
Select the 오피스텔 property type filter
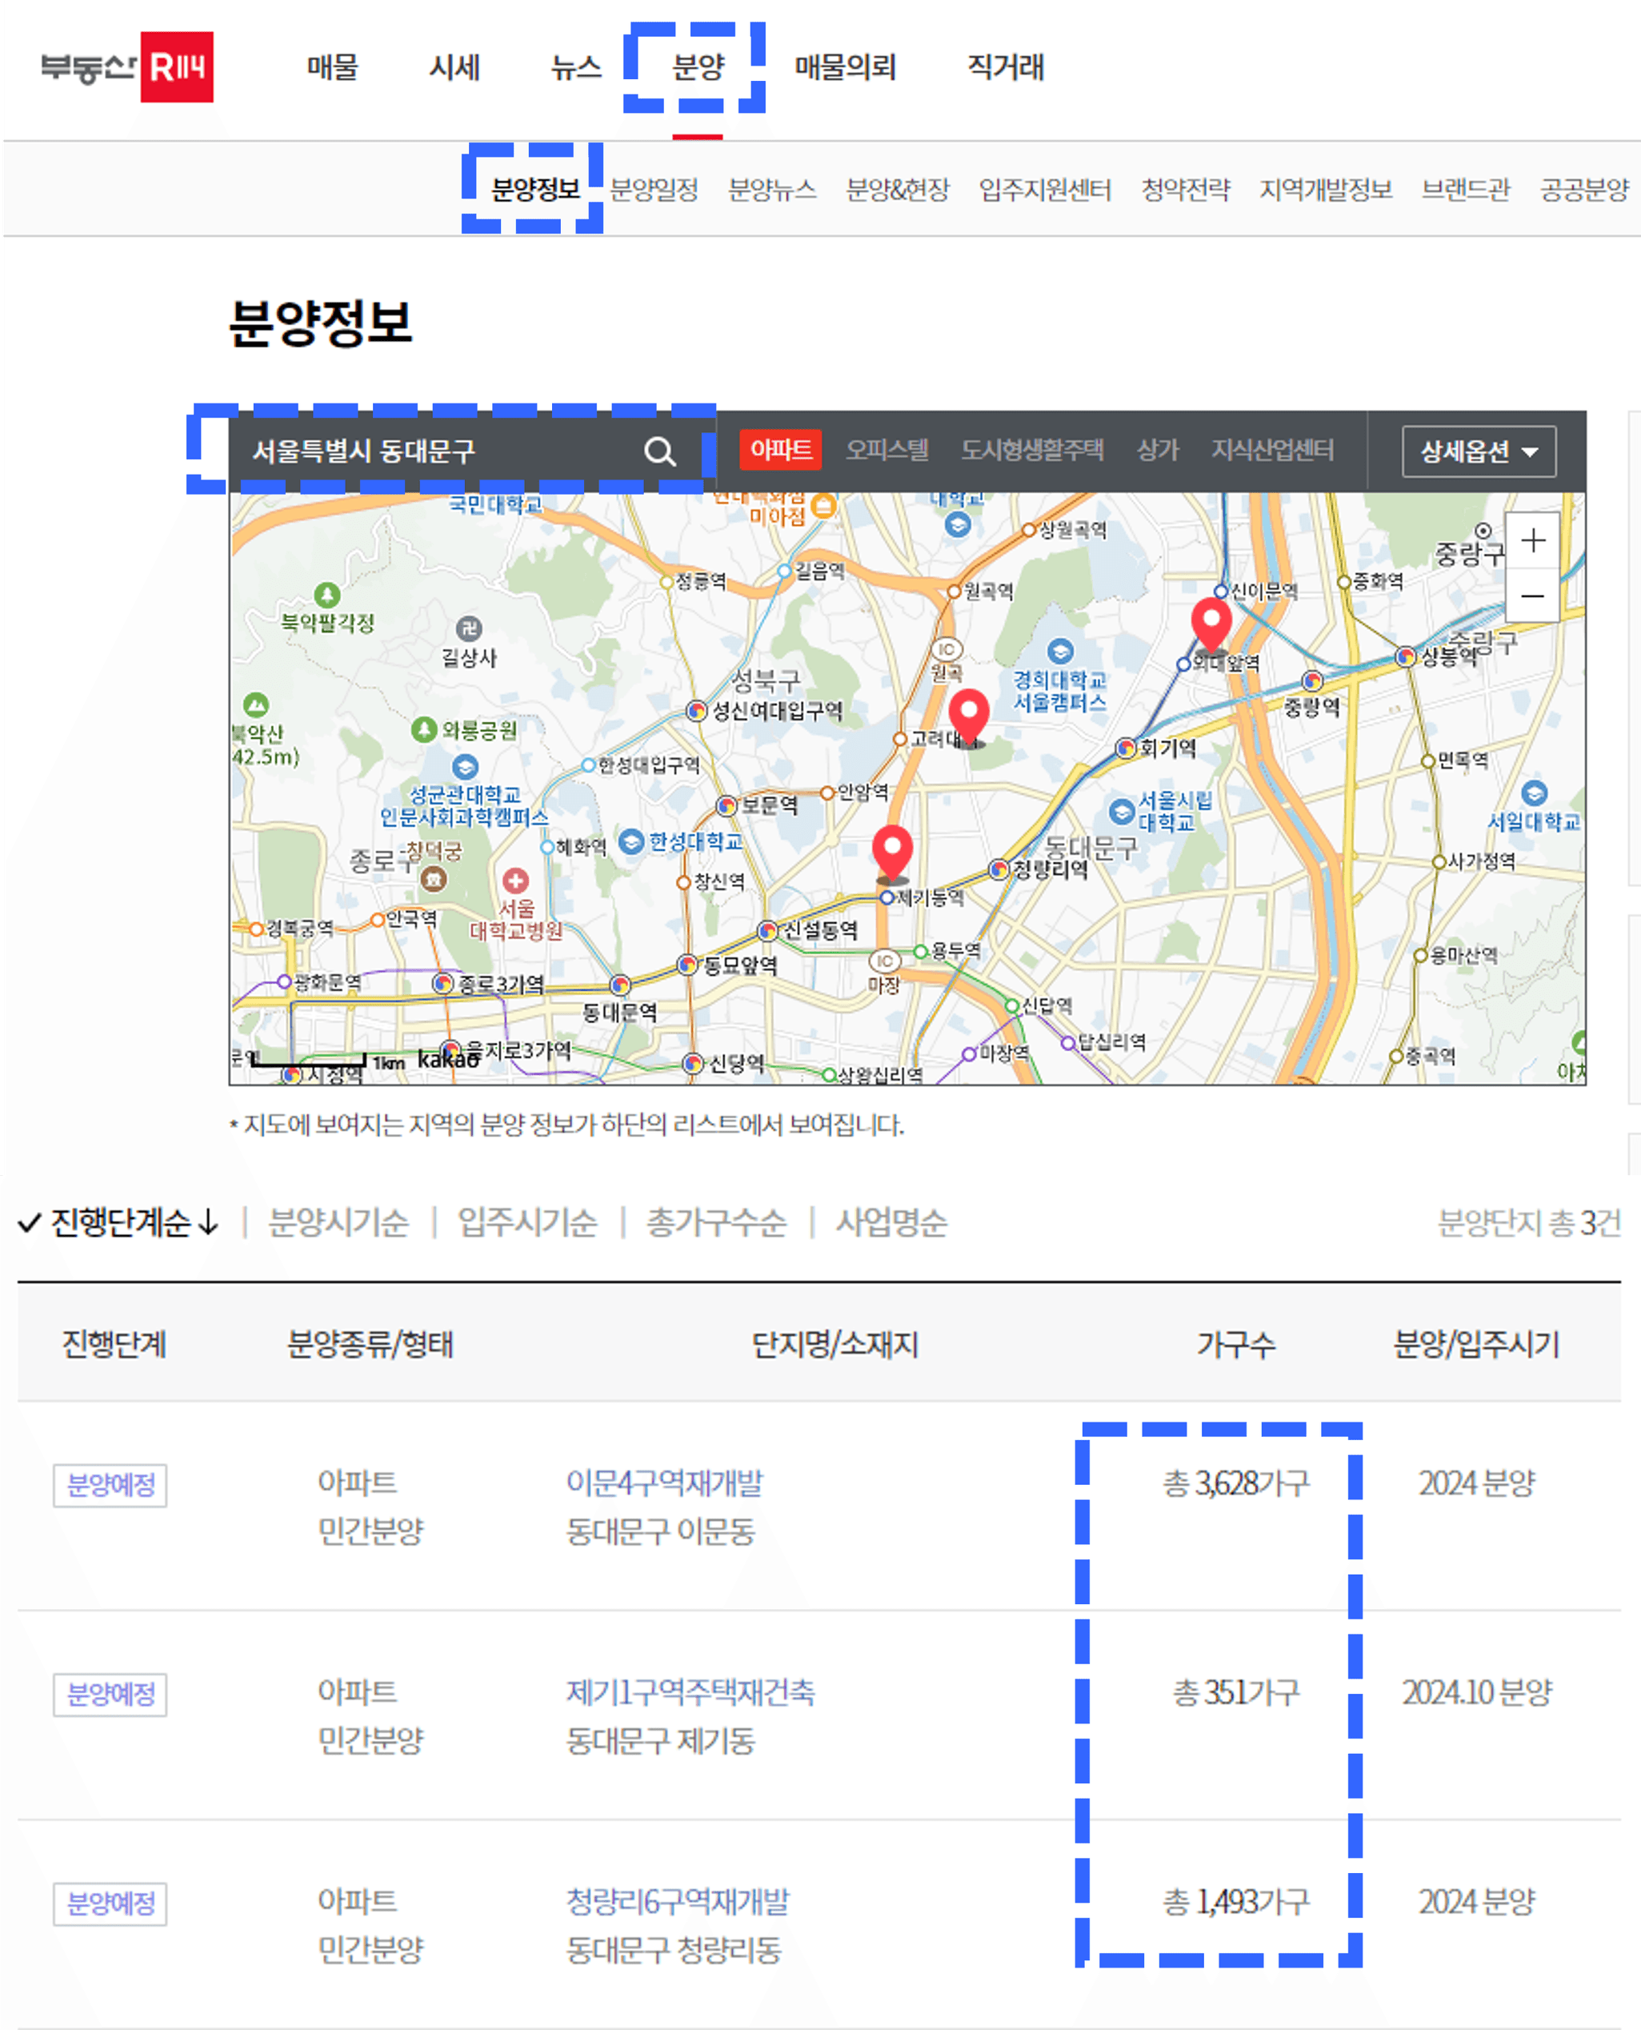(887, 450)
